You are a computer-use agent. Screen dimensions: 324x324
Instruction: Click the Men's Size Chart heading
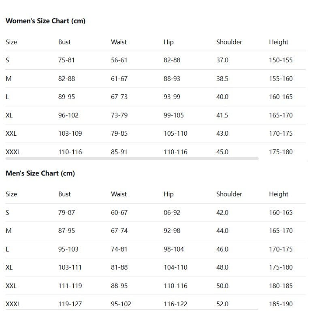tap(40, 173)
